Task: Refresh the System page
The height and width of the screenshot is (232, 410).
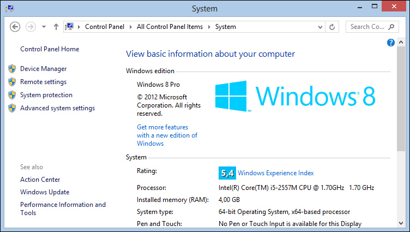Action: pos(332,27)
